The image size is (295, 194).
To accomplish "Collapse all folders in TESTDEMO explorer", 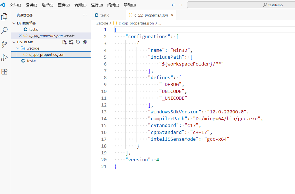I will tap(85, 42).
